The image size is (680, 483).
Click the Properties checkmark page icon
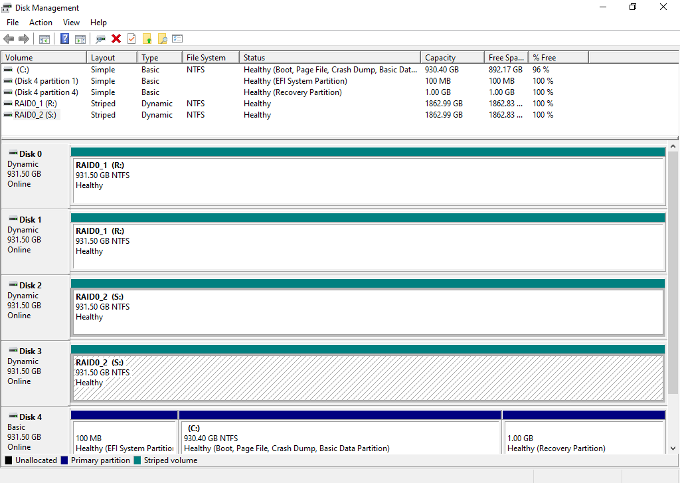point(131,39)
